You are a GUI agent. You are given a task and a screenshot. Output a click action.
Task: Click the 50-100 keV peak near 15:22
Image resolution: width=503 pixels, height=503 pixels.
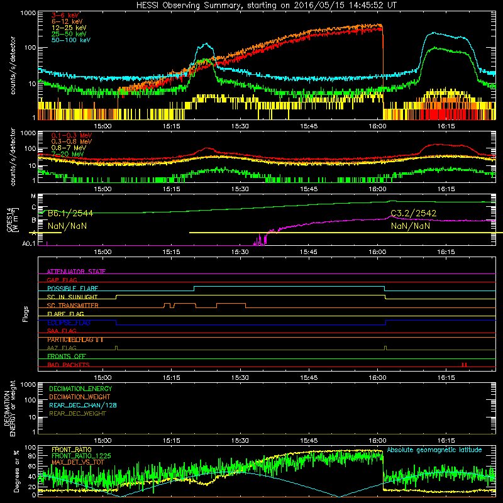206,44
